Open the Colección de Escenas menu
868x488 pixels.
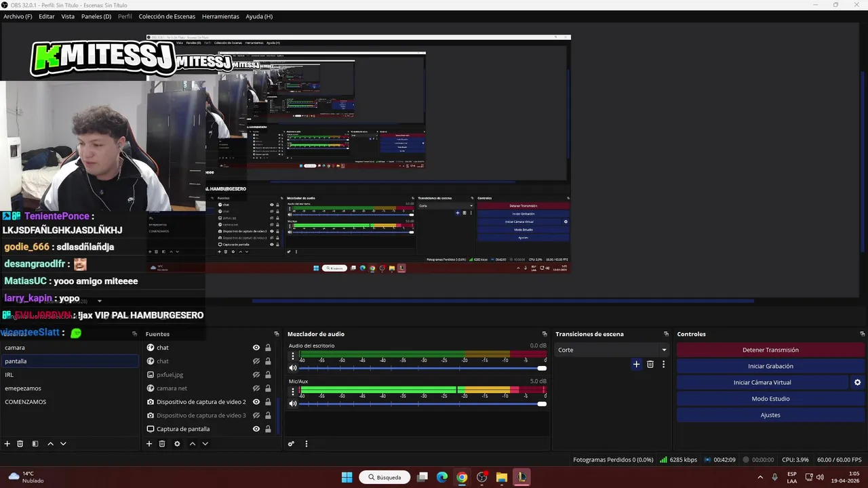(x=167, y=16)
